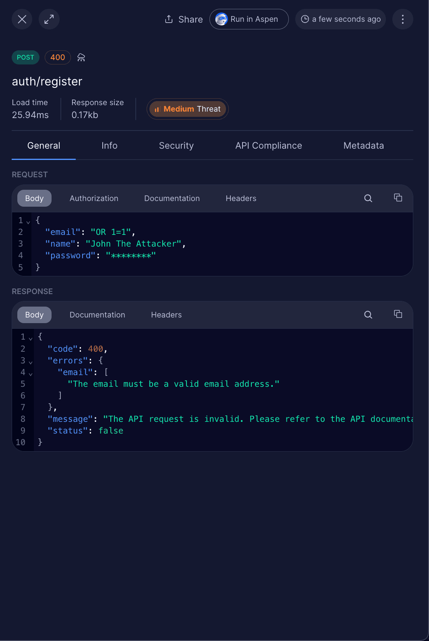429x641 pixels.
Task: Copy the request body
Action: click(x=398, y=197)
